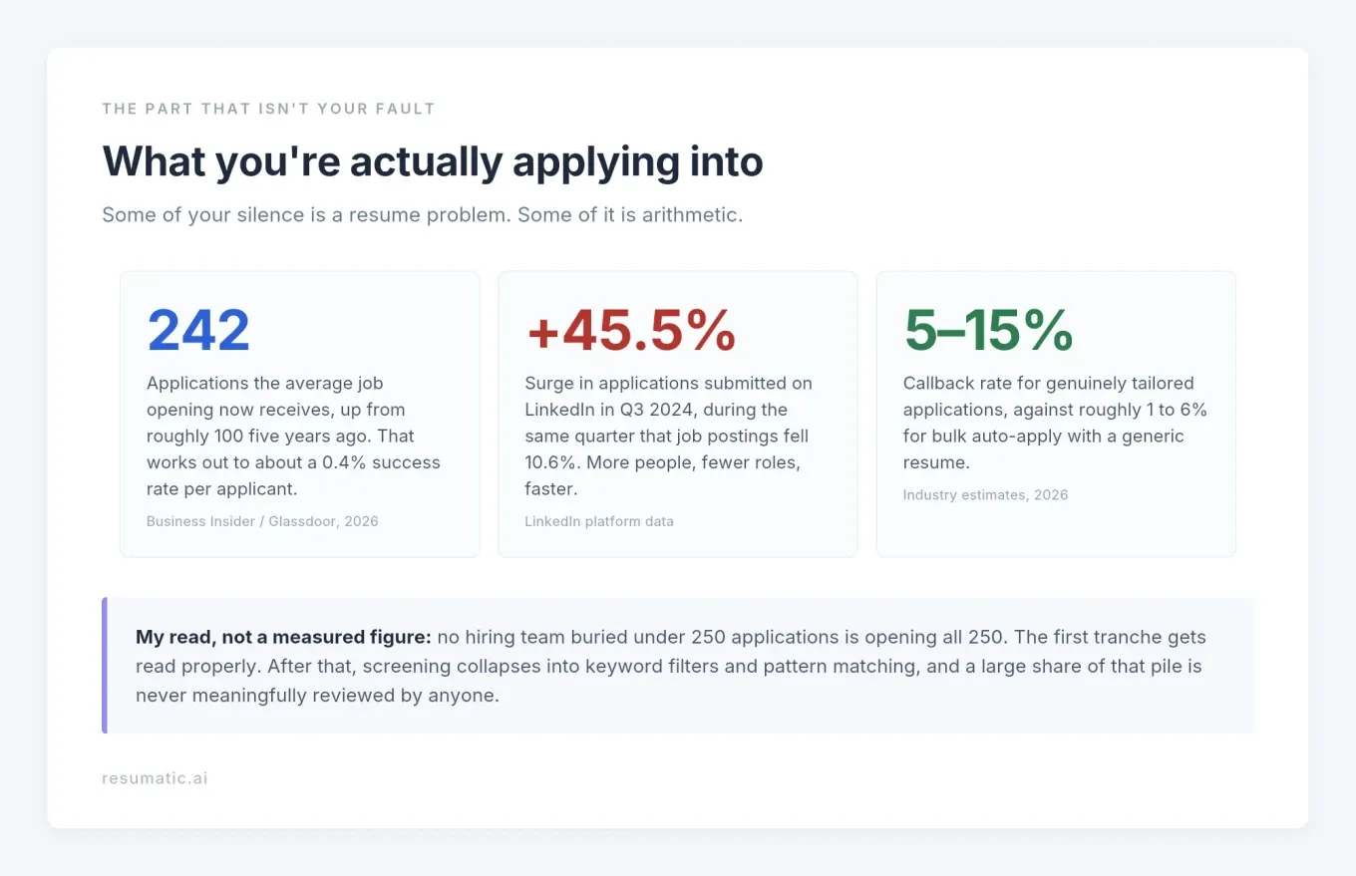Click the bold My read, not a measured figure text
Viewport: 1356px width, 876px height.
click(x=283, y=637)
